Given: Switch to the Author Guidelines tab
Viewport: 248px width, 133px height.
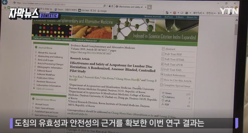Looking at the screenshot, I should coord(63,39).
